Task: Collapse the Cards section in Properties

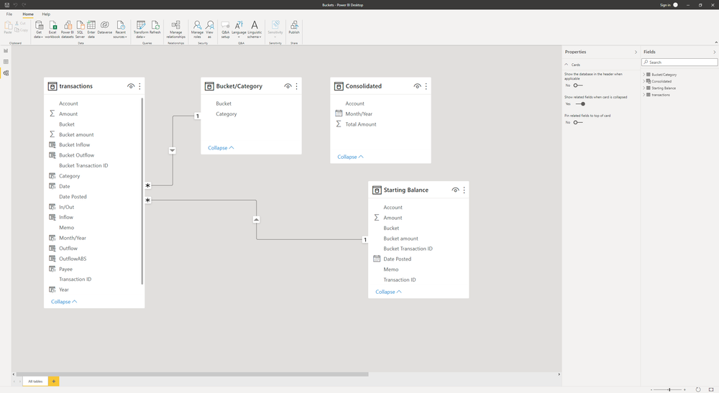Action: (x=567, y=65)
